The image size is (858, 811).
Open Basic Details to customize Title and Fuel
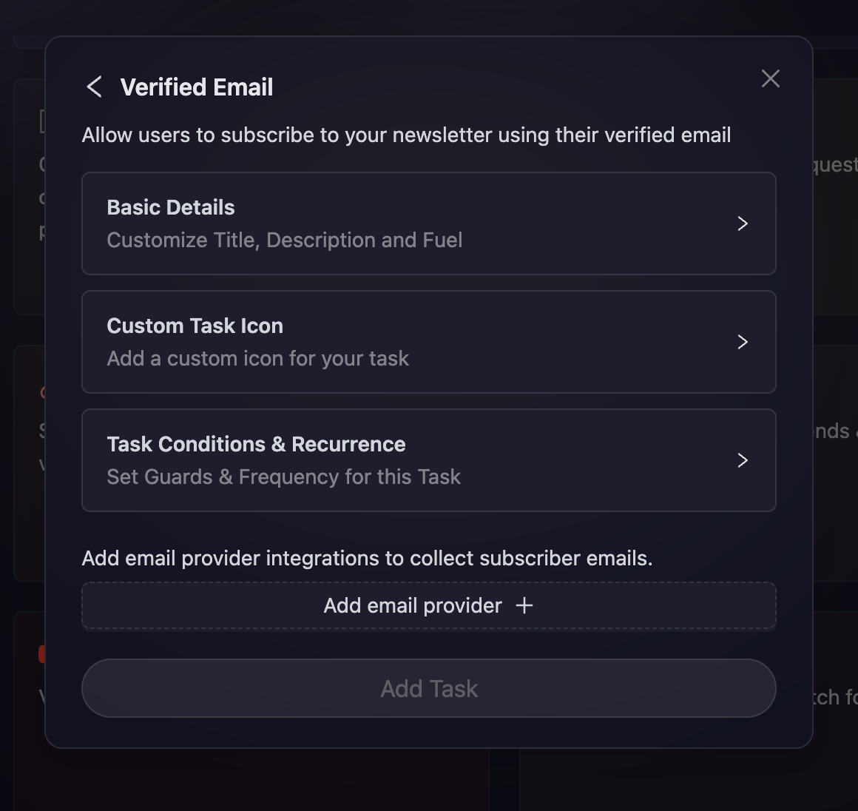[429, 223]
